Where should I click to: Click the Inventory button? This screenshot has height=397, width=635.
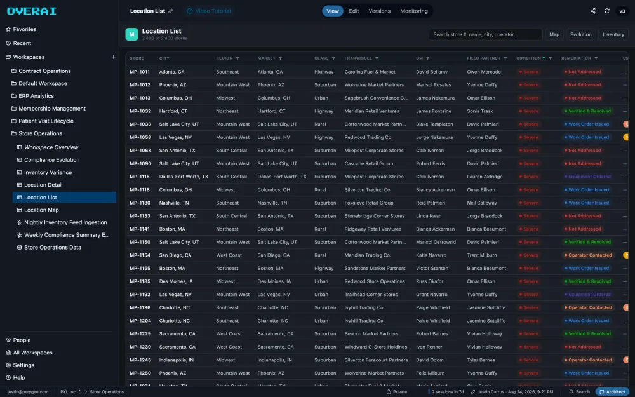pyautogui.click(x=613, y=34)
